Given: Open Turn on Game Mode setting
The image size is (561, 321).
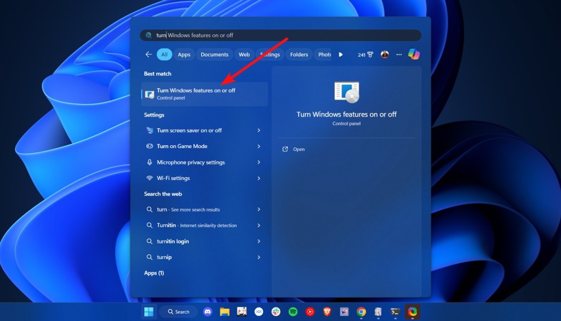Looking at the screenshot, I should coord(204,146).
